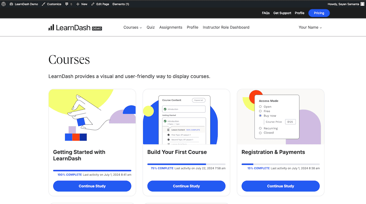
Task: Open Build Your First Course thumbnail
Action: (x=186, y=117)
